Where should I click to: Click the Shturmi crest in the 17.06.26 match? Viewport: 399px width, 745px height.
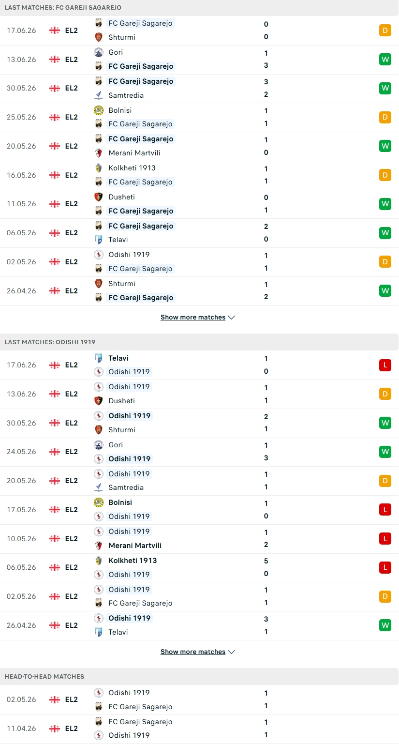coord(99,37)
